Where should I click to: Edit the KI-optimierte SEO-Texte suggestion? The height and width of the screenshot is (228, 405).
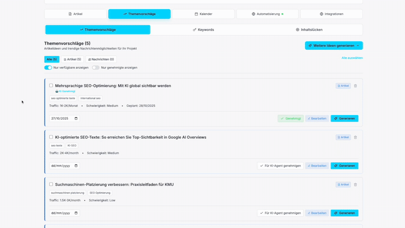tap(317, 166)
